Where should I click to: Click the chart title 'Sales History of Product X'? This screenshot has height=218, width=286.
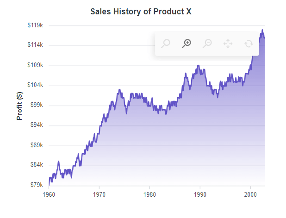(141, 11)
